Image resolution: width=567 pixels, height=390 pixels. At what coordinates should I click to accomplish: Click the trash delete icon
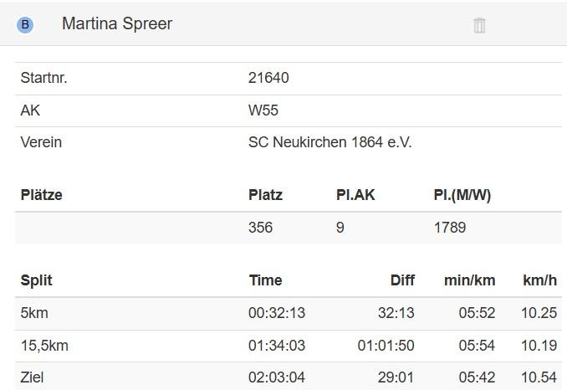(479, 25)
